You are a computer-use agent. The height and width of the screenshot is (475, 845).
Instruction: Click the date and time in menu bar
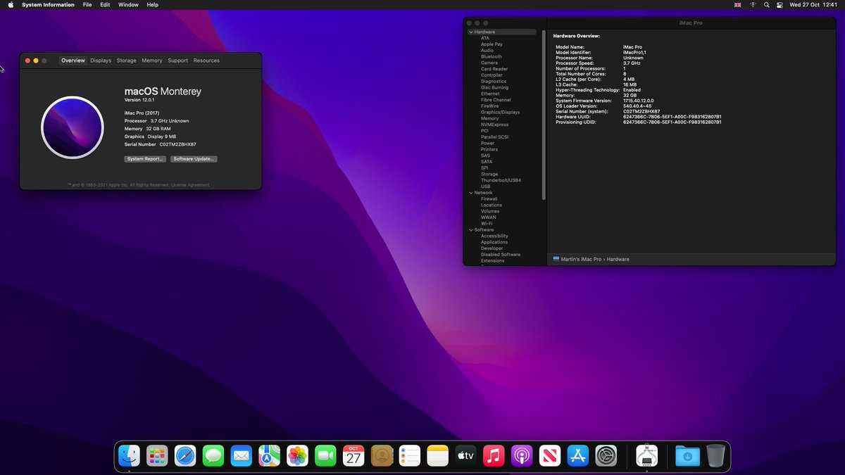pos(815,5)
